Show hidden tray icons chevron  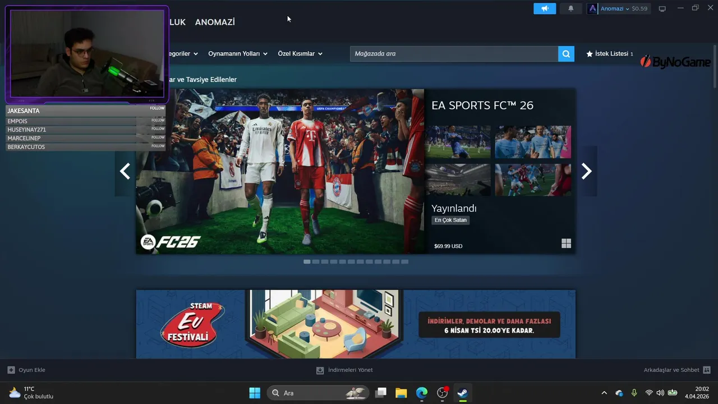tap(604, 393)
